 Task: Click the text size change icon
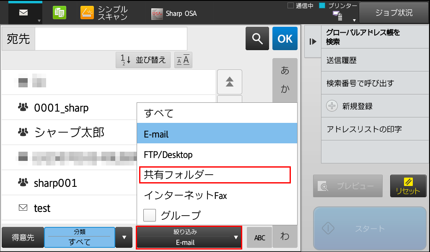pos(183,60)
